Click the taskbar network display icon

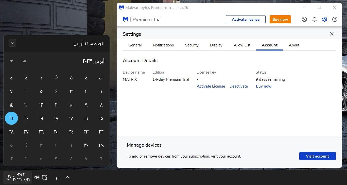point(45,177)
